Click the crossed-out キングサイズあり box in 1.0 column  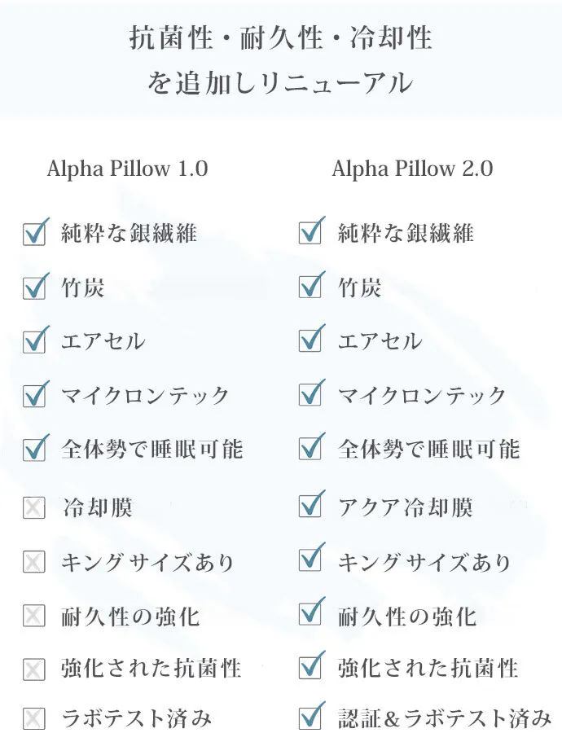click(33, 562)
